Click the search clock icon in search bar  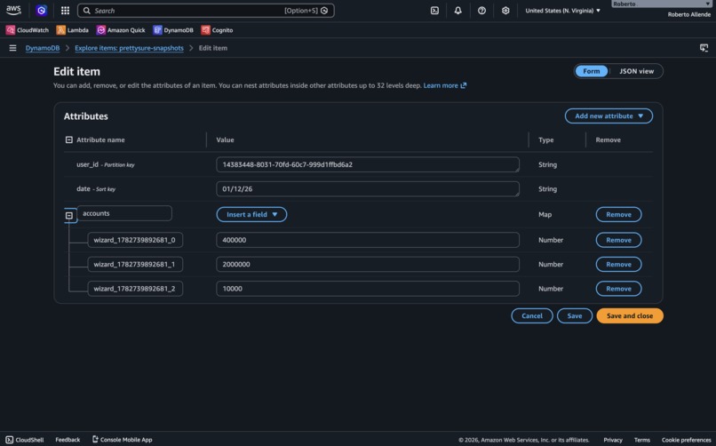pyautogui.click(x=324, y=11)
